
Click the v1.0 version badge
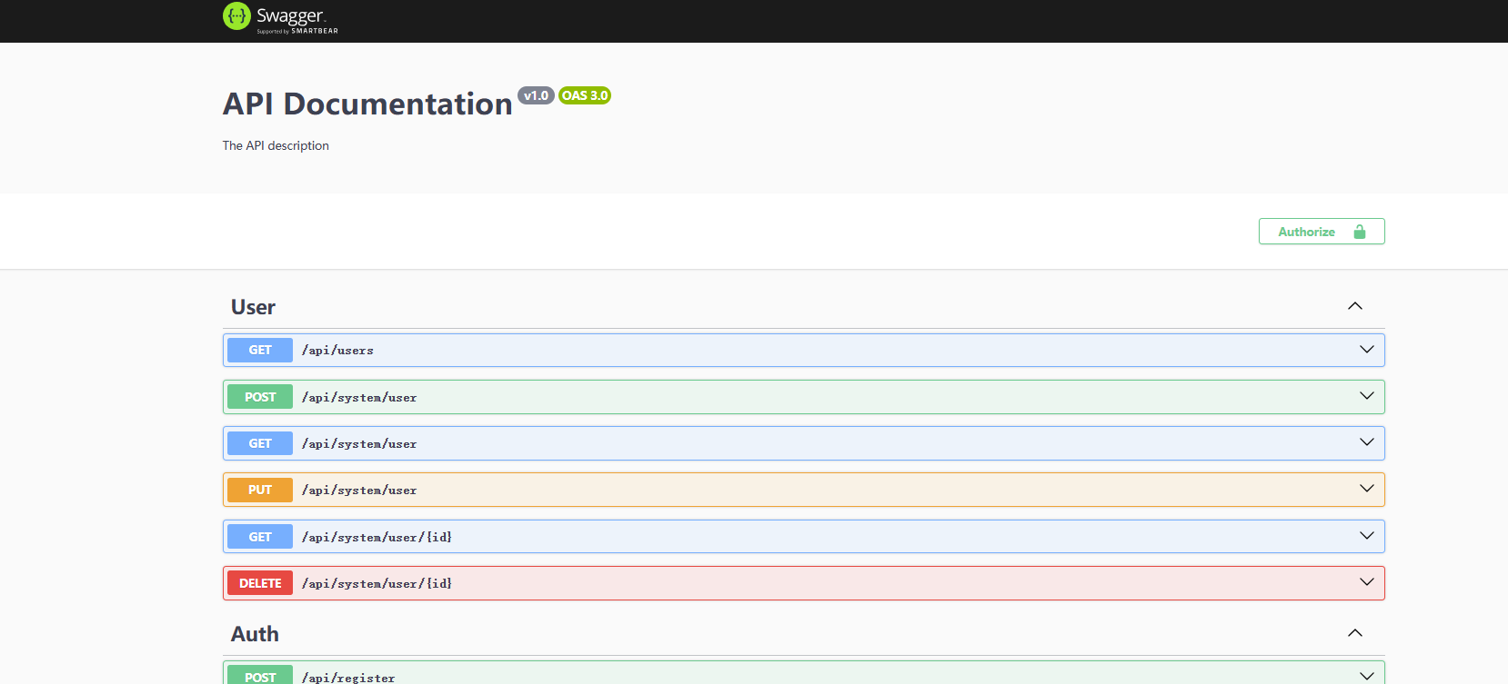[536, 95]
